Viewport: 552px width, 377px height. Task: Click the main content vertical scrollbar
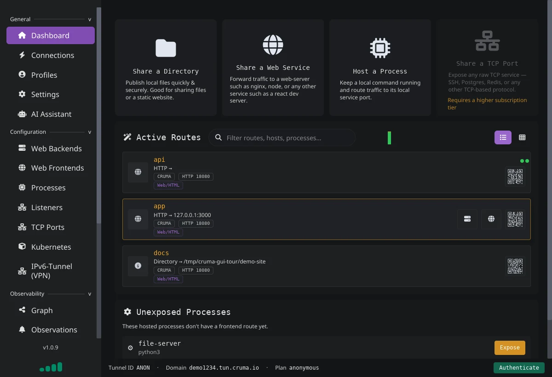coord(550,160)
